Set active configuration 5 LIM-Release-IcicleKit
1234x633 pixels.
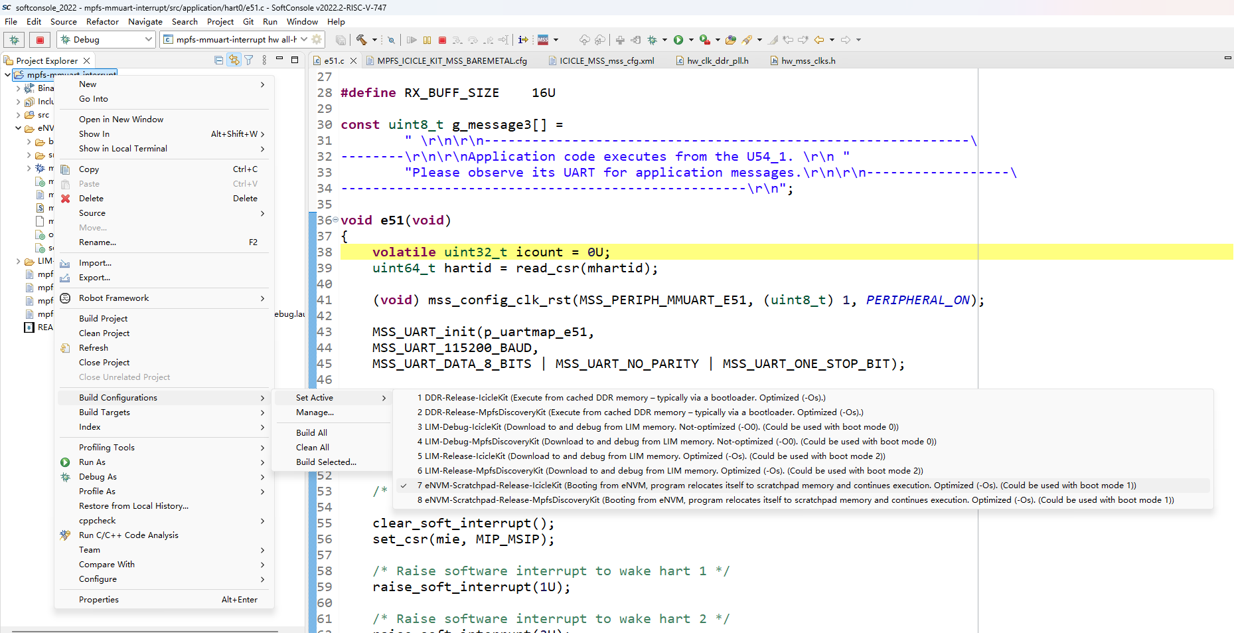tap(803, 456)
